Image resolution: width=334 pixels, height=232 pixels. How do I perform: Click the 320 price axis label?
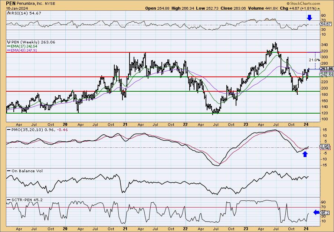coord(325,51)
